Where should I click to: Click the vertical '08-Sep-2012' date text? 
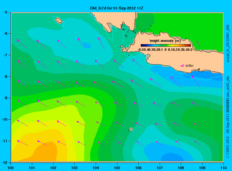pos(228,124)
